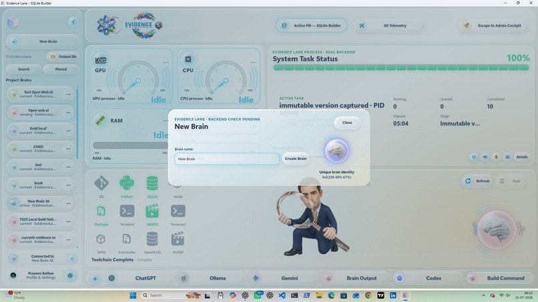Image resolution: width=538 pixels, height=302 pixels.
Task: Click the snapshot icon left of Details
Action: (x=507, y=157)
